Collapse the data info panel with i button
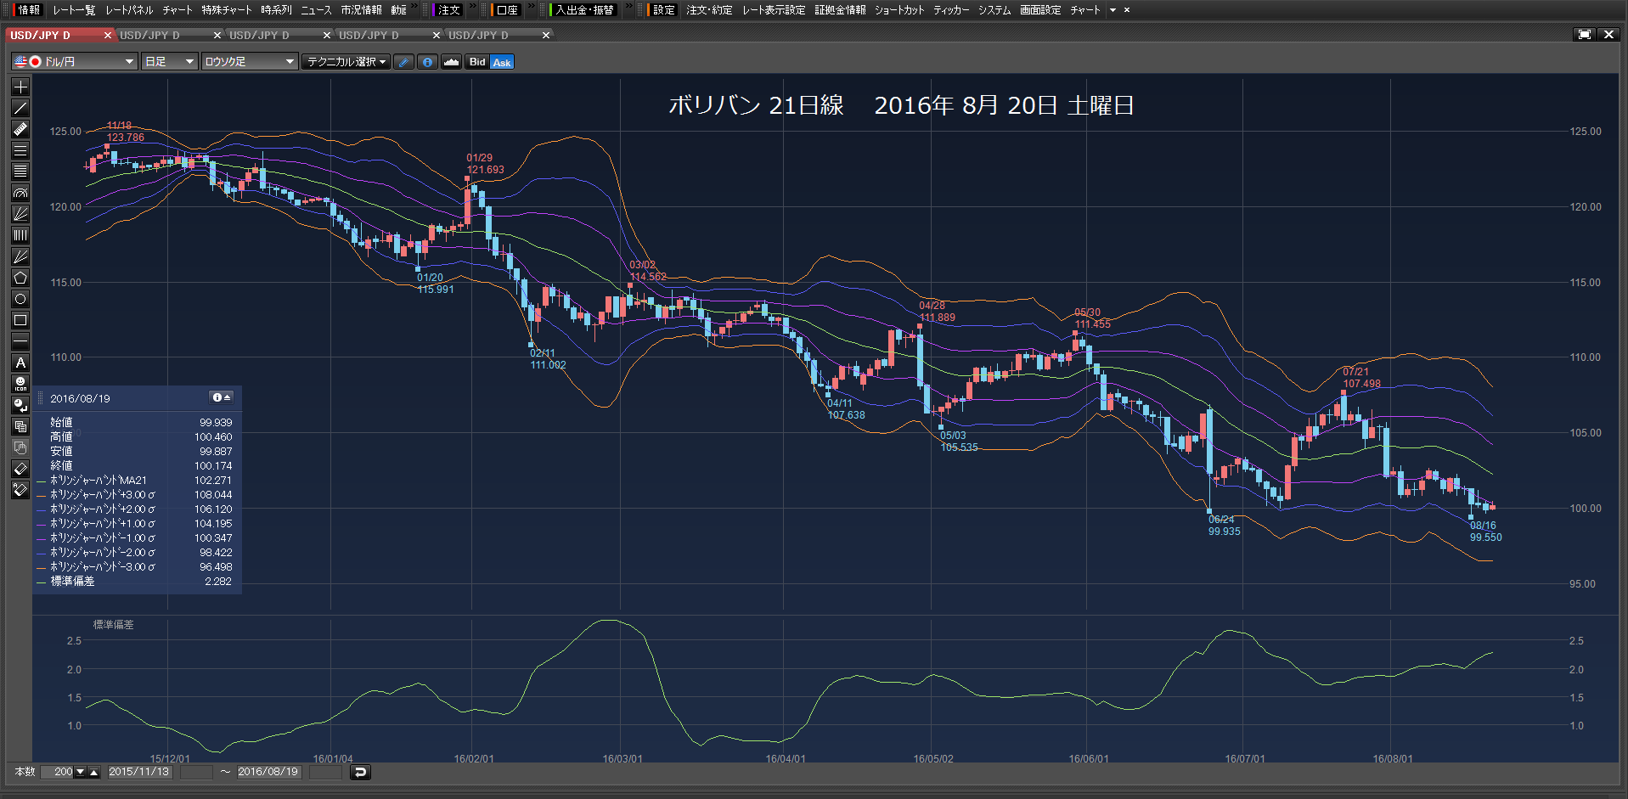This screenshot has height=799, width=1628. 221,397
